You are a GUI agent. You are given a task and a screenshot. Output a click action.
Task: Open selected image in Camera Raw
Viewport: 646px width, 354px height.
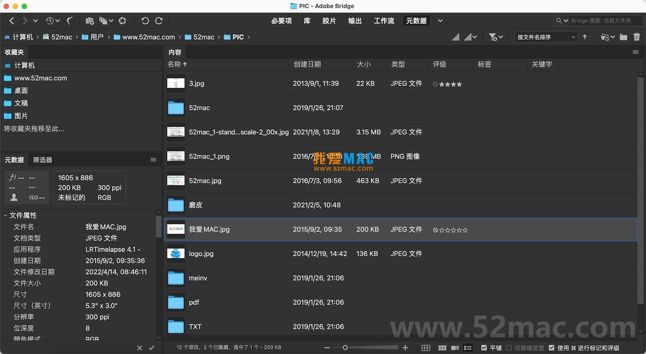(122, 21)
